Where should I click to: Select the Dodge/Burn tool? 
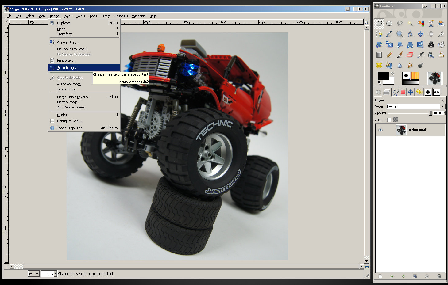421,65
